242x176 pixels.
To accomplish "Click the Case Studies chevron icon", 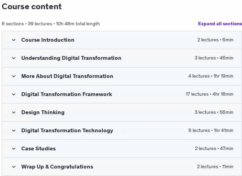I will point(14,149).
